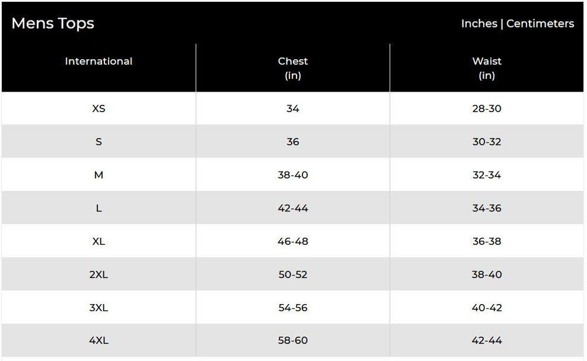Click chest value 34 for XS
587x361 pixels.
(x=293, y=109)
